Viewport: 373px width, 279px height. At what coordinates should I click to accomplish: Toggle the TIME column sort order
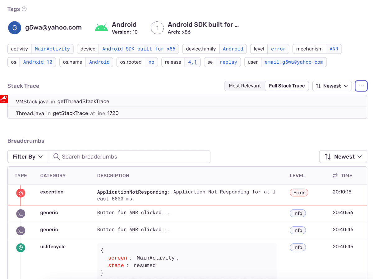(335, 175)
